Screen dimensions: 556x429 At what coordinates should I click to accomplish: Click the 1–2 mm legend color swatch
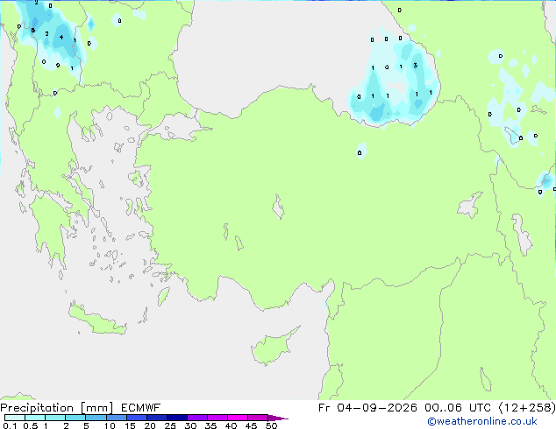pyautogui.click(x=55, y=418)
